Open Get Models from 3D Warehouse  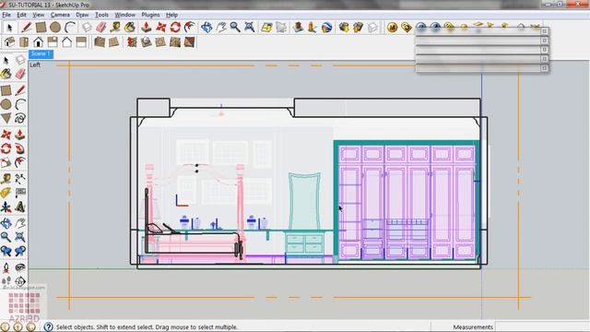(344, 28)
